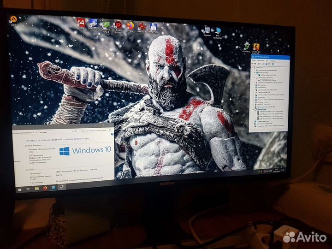Click the clock in the system tray
The width and height of the screenshot is (332, 249).
pyautogui.click(x=277, y=171)
